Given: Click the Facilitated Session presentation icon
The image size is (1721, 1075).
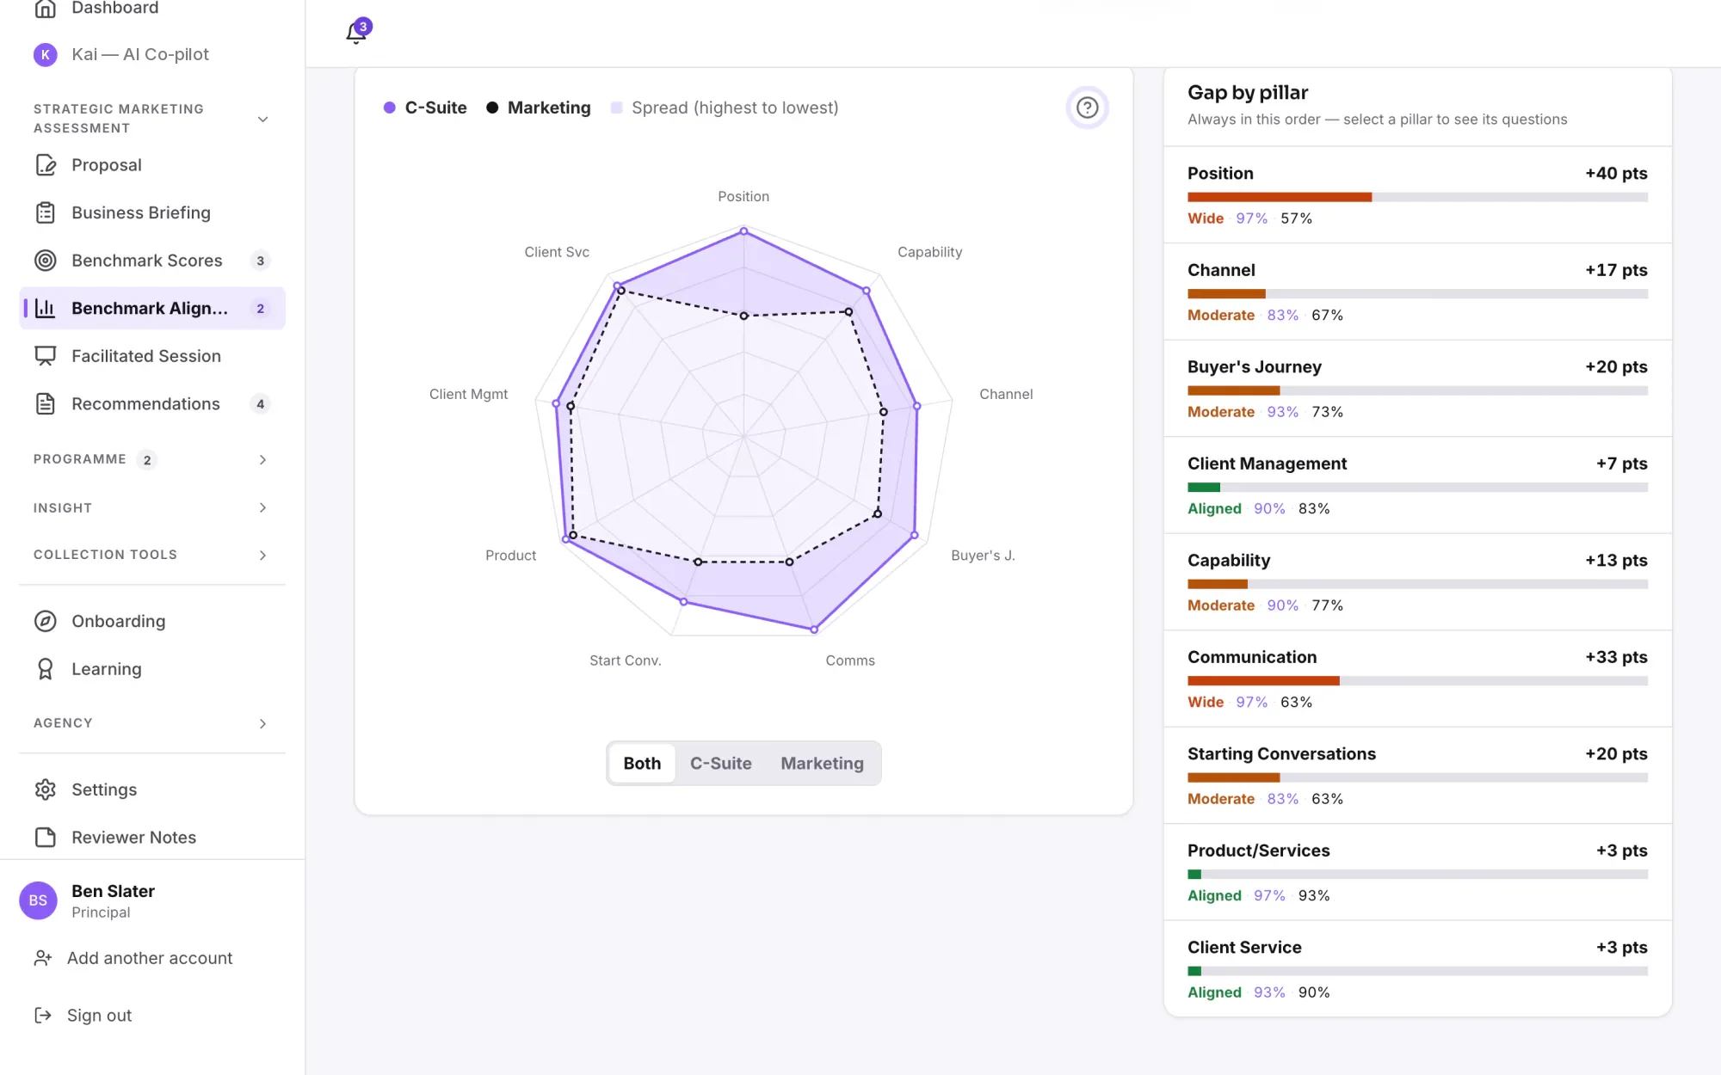Looking at the screenshot, I should pos(46,356).
